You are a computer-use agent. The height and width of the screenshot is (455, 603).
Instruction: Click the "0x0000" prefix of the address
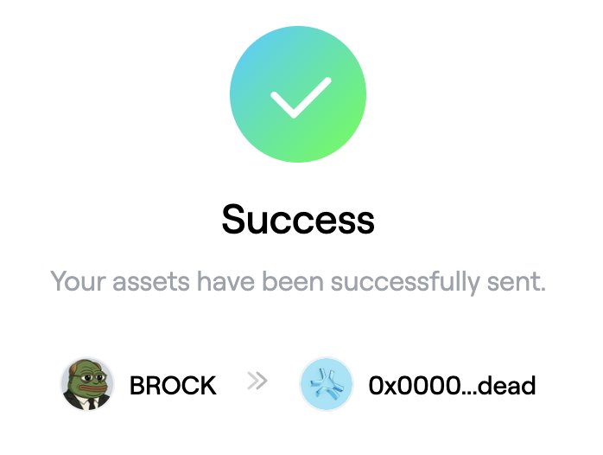410,385
